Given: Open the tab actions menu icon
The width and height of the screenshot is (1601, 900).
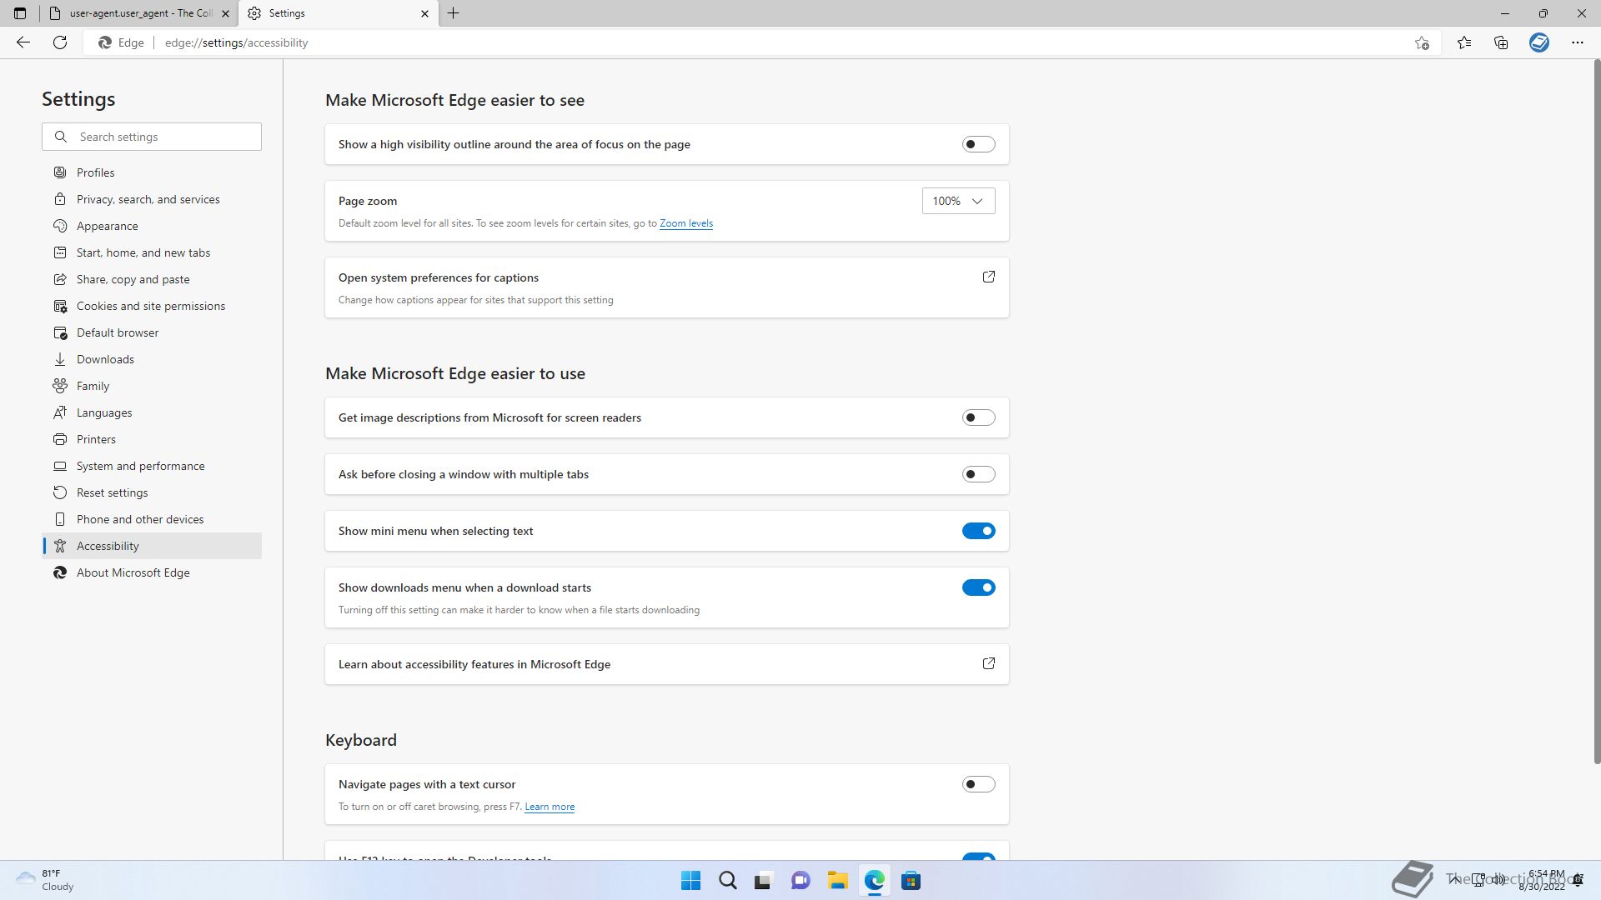Looking at the screenshot, I should (x=20, y=13).
